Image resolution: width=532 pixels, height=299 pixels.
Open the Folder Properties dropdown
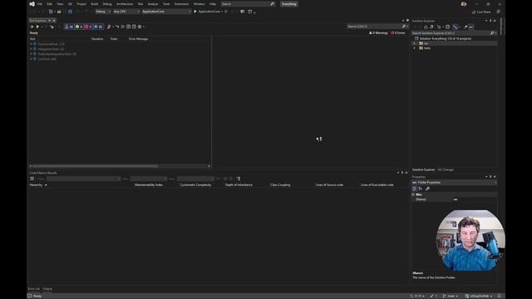coord(455,183)
